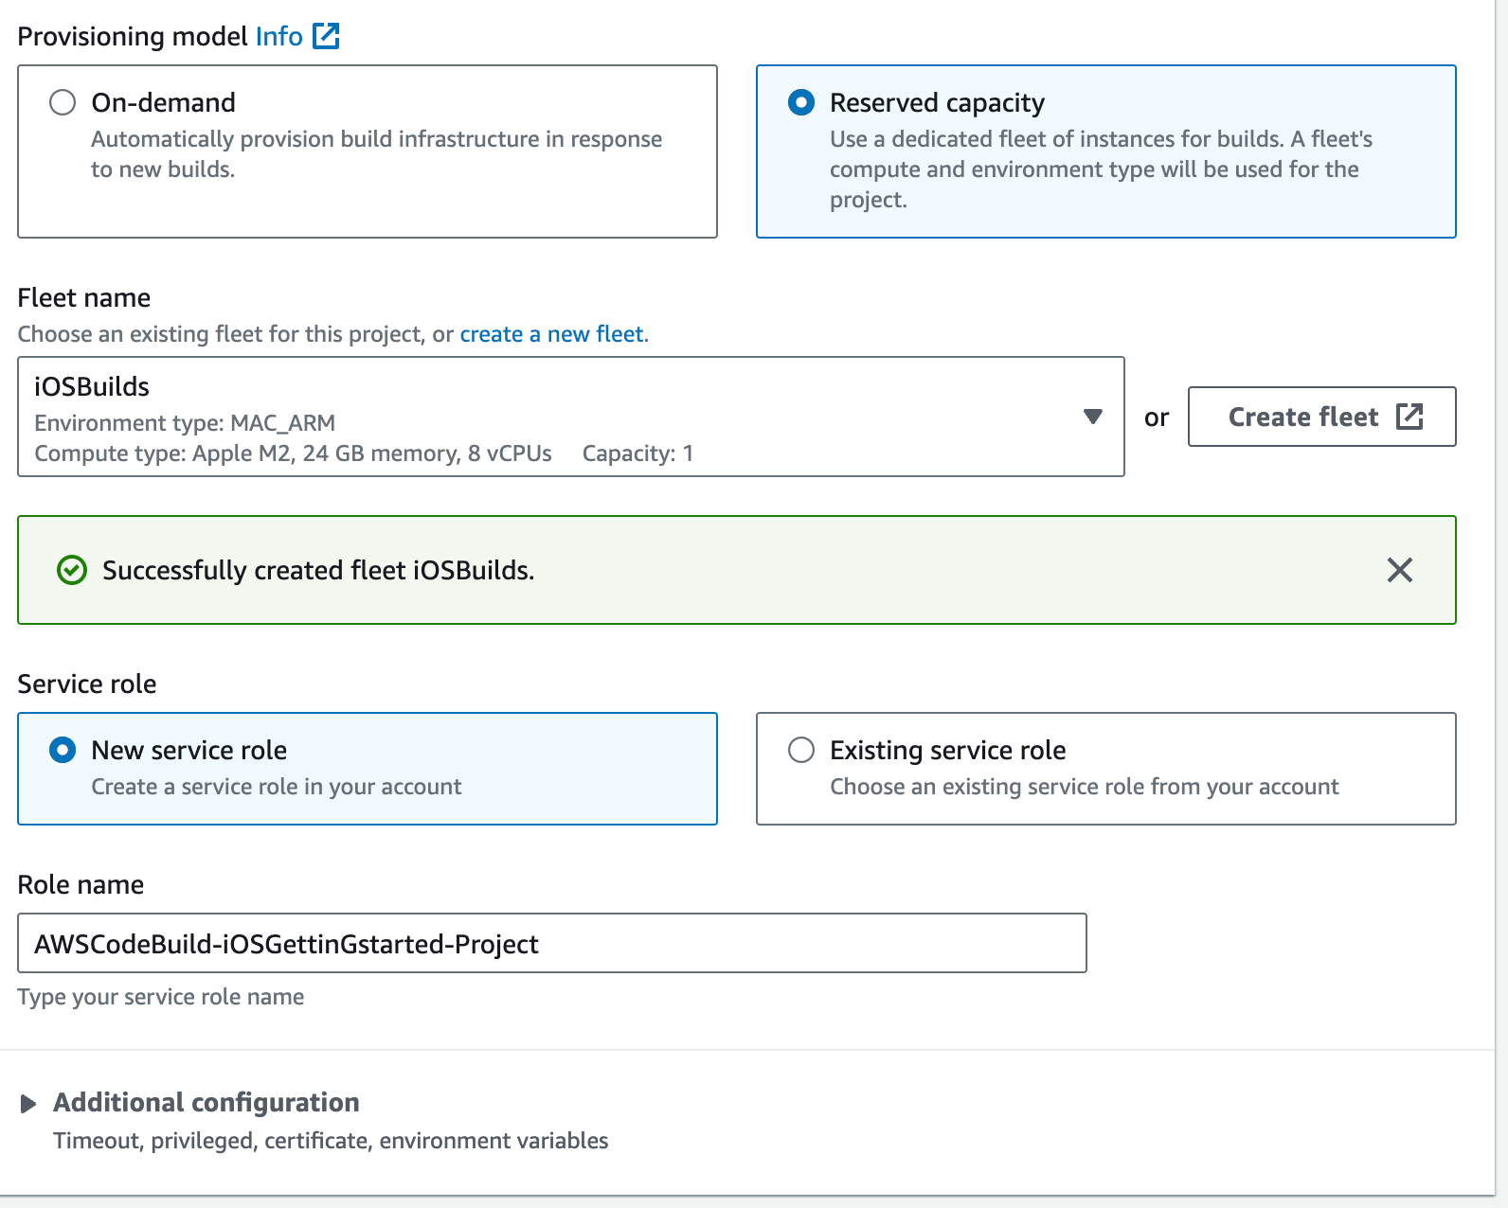Viewport: 1508px width, 1208px height.
Task: Dismiss the fleet created success banner
Action: tap(1399, 570)
